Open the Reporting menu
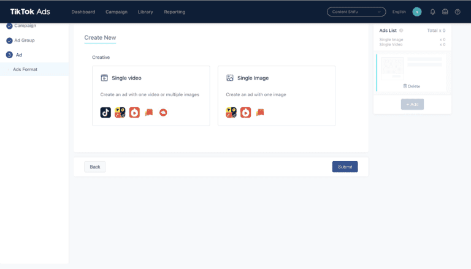471x269 pixels. click(x=175, y=12)
